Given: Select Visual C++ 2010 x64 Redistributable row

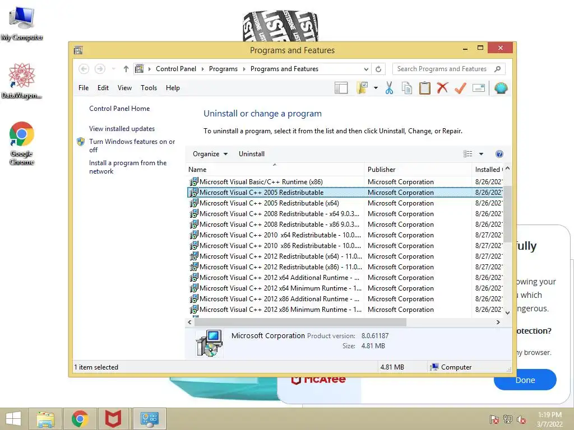Looking at the screenshot, I should pyautogui.click(x=345, y=235).
